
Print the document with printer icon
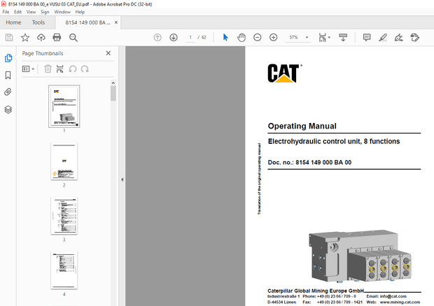(x=57, y=37)
